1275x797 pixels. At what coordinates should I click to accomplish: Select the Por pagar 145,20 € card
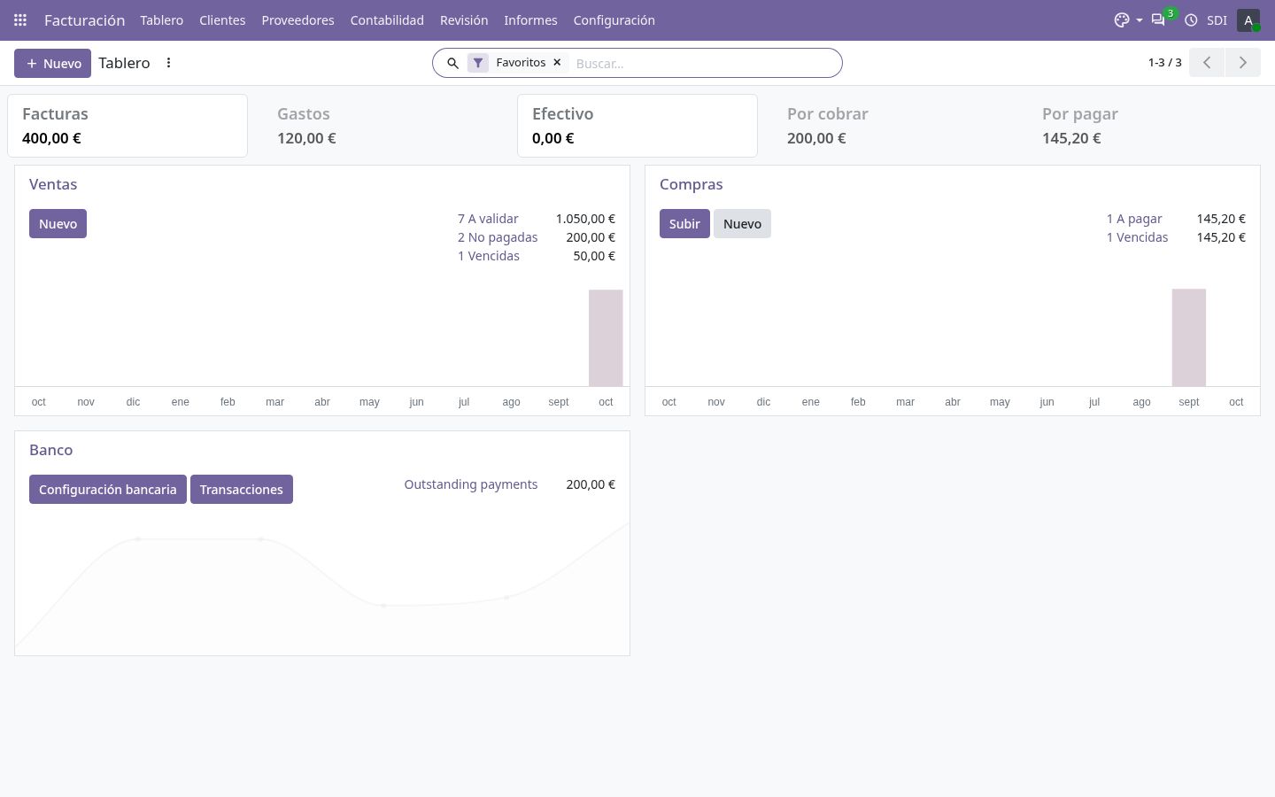1147,126
